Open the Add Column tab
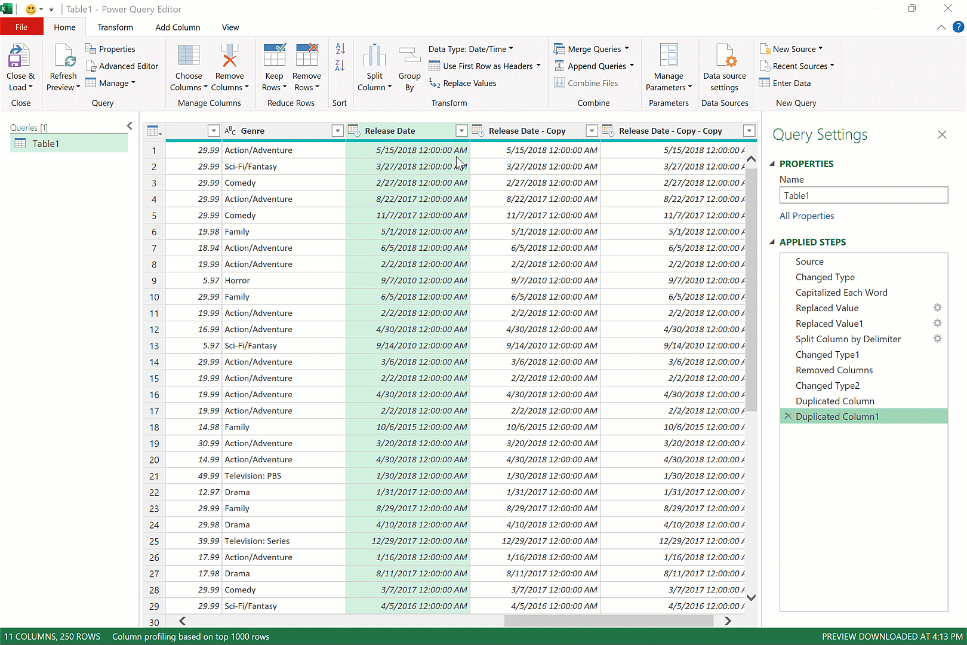Image resolution: width=967 pixels, height=645 pixels. click(x=177, y=27)
